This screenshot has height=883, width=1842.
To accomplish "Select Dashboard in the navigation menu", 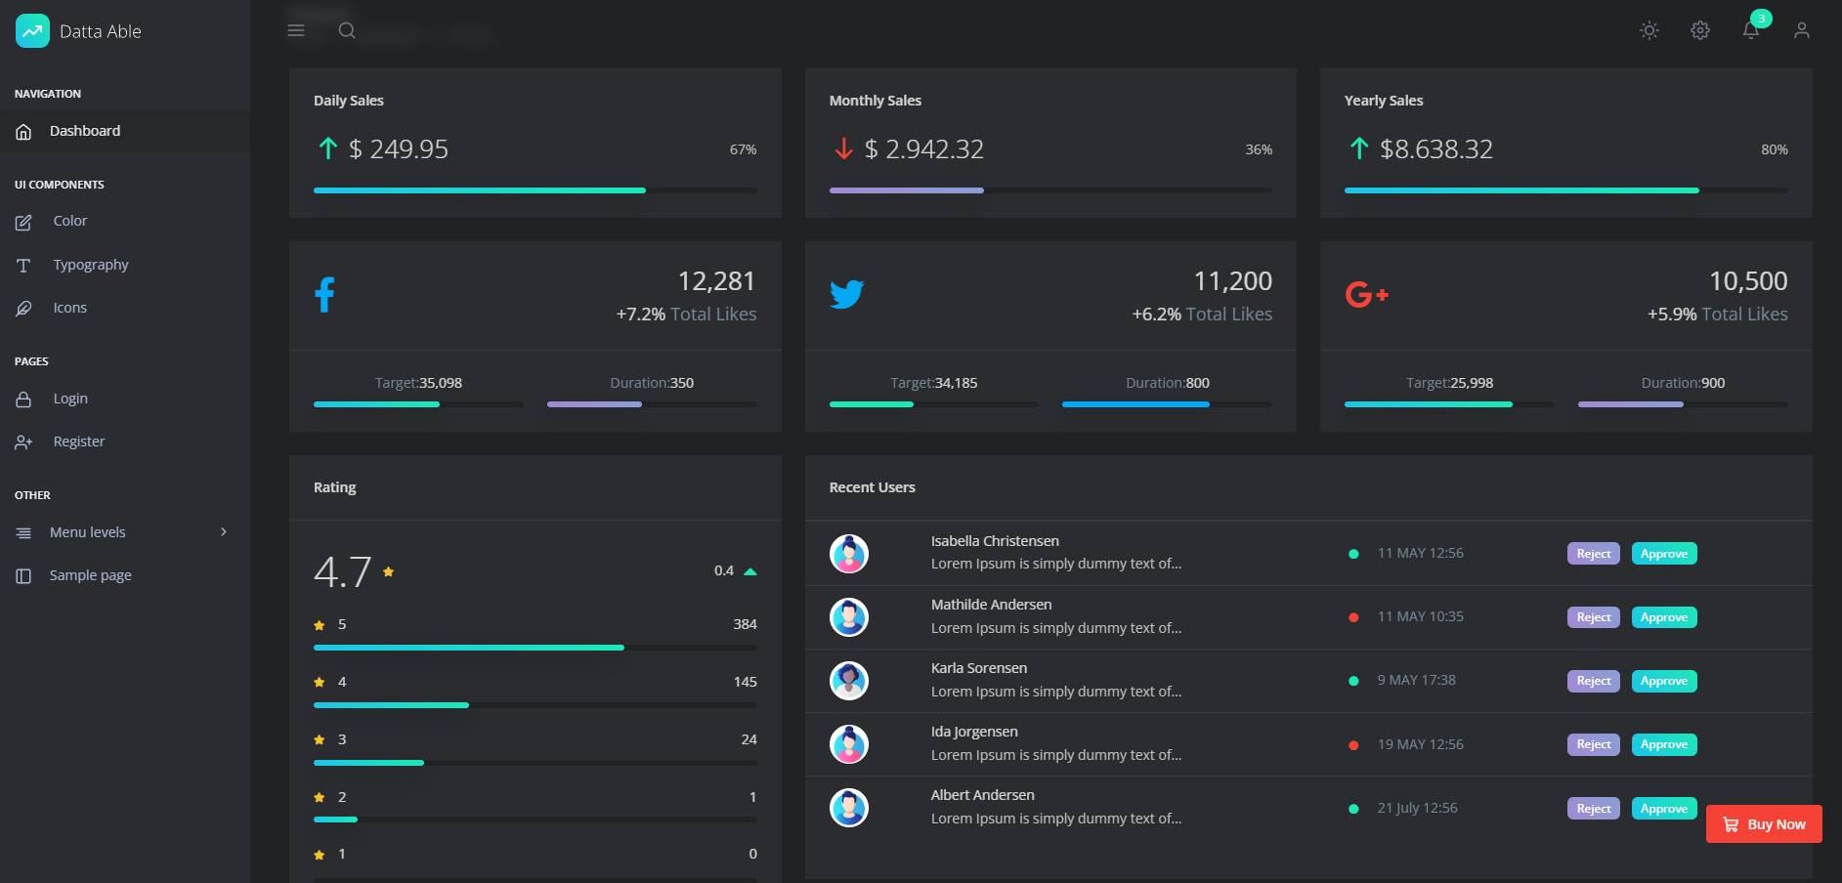I will [x=85, y=130].
